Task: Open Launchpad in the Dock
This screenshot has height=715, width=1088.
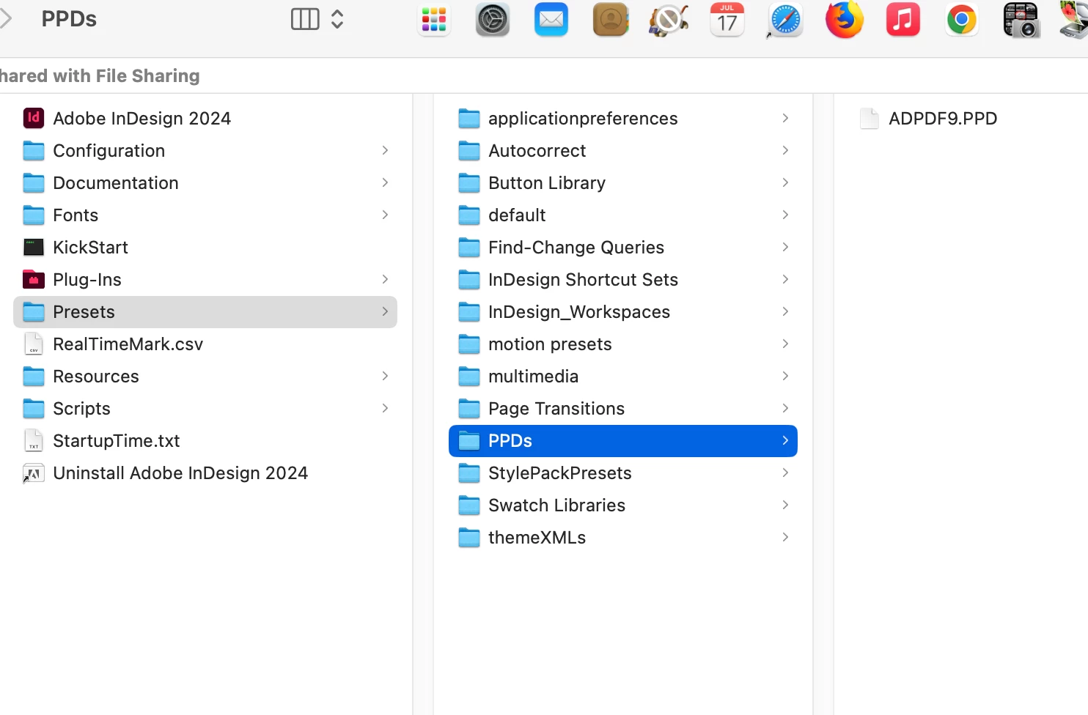Action: point(434,20)
